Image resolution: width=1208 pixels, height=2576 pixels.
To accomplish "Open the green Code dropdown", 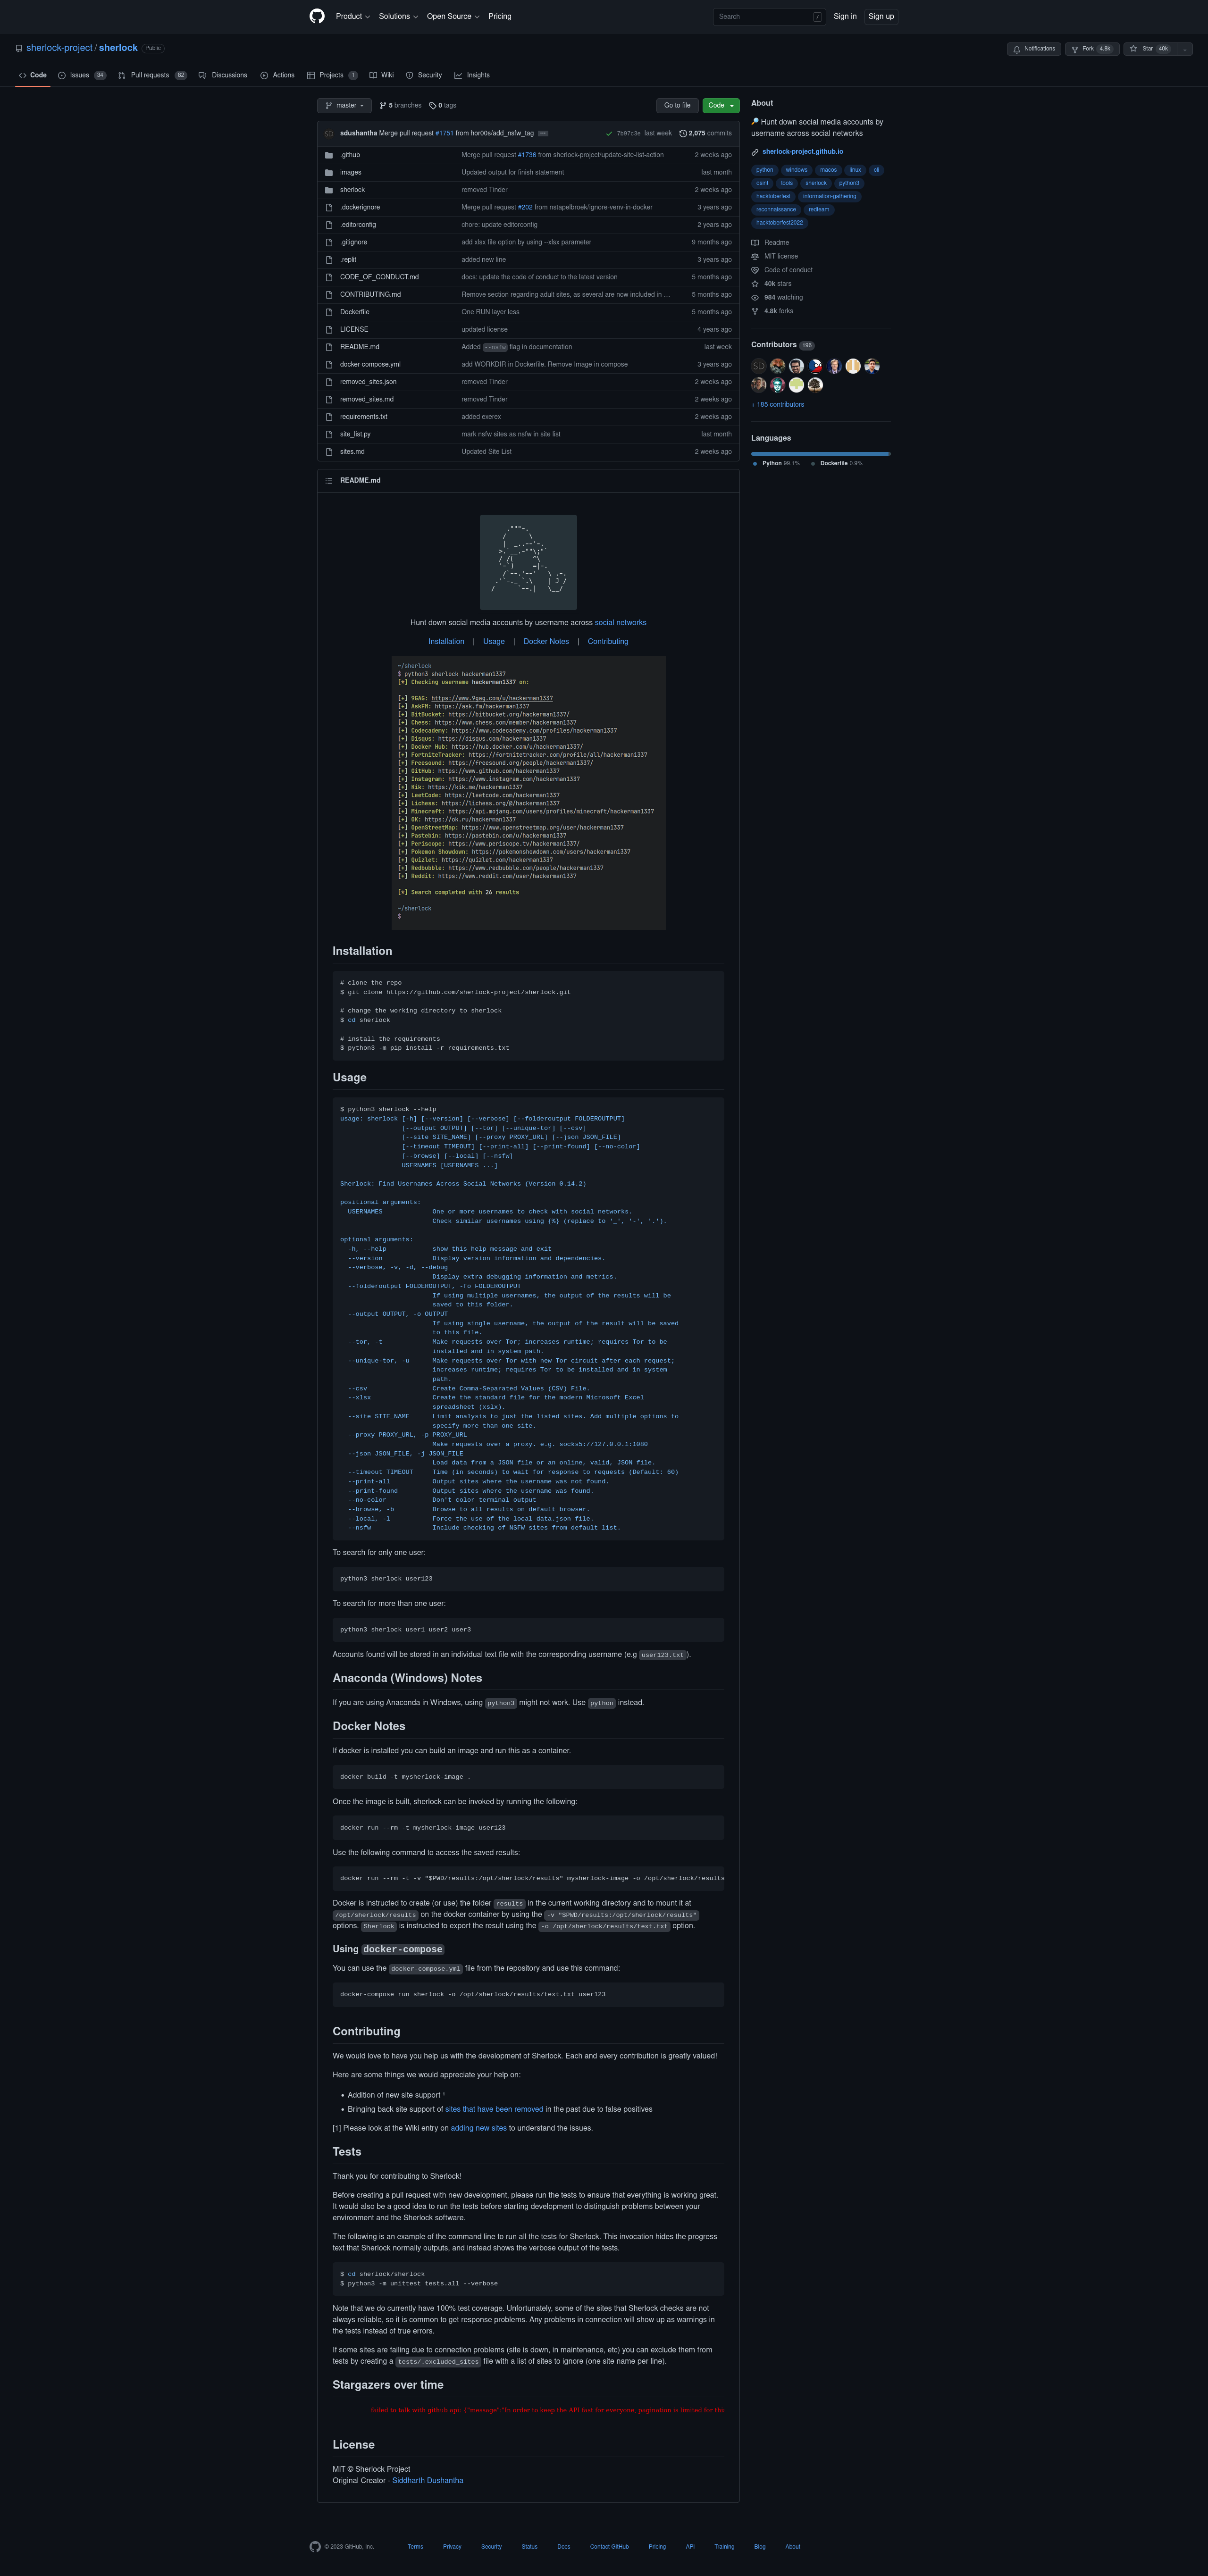I will (x=721, y=105).
